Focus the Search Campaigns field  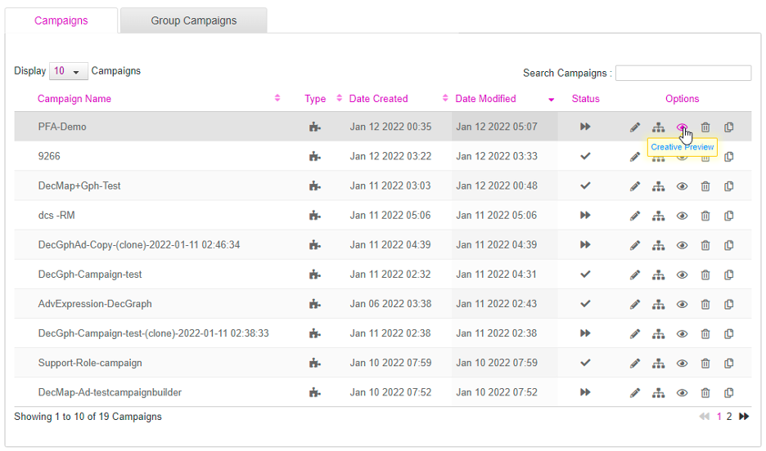[x=683, y=73]
